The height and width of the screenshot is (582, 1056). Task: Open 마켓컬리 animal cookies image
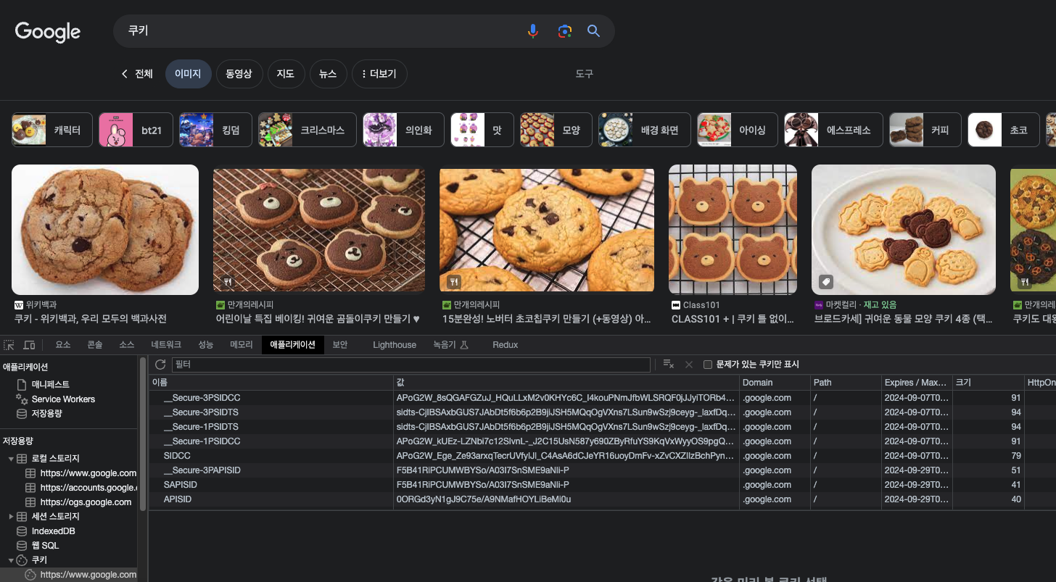point(904,230)
